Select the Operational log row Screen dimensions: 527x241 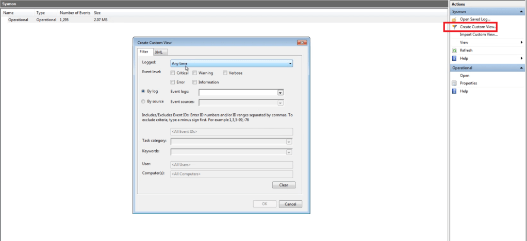pos(18,20)
